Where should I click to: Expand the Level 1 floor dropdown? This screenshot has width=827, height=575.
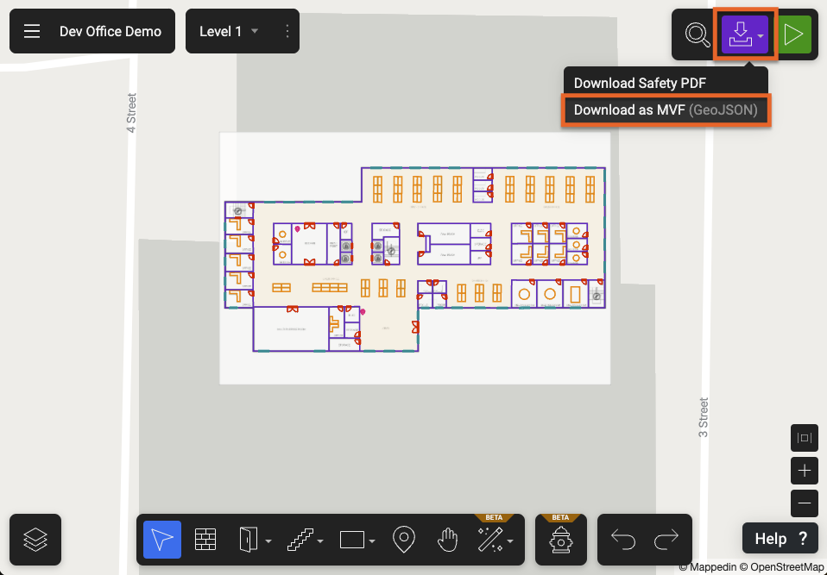pyautogui.click(x=255, y=31)
